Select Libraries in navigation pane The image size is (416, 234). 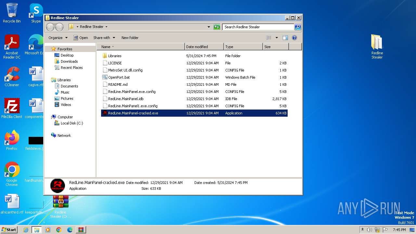64,80
